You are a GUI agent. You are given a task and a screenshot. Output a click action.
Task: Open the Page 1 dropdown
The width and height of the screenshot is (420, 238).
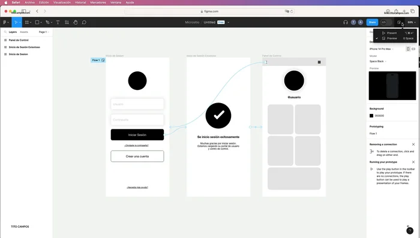[x=44, y=32]
